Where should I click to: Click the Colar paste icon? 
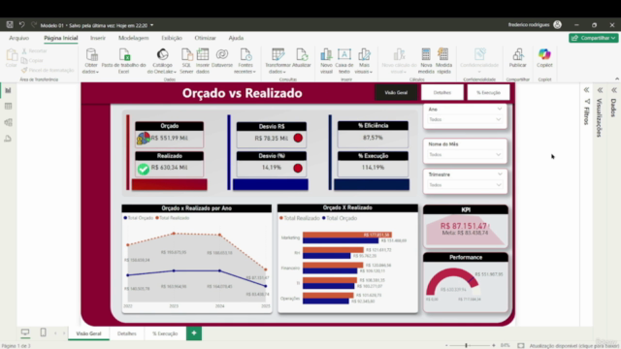12,58
